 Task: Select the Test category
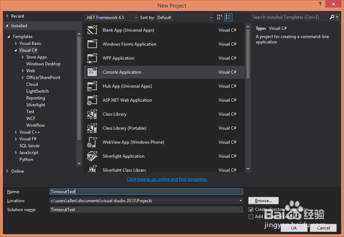coord(30,112)
